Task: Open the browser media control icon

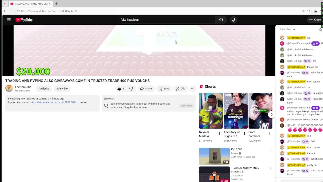Action: coord(315,11)
